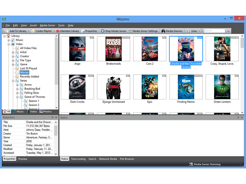Image resolution: width=246 pixels, height=184 pixels.
Task: Select the Falling Skies series
Action: 32,93
